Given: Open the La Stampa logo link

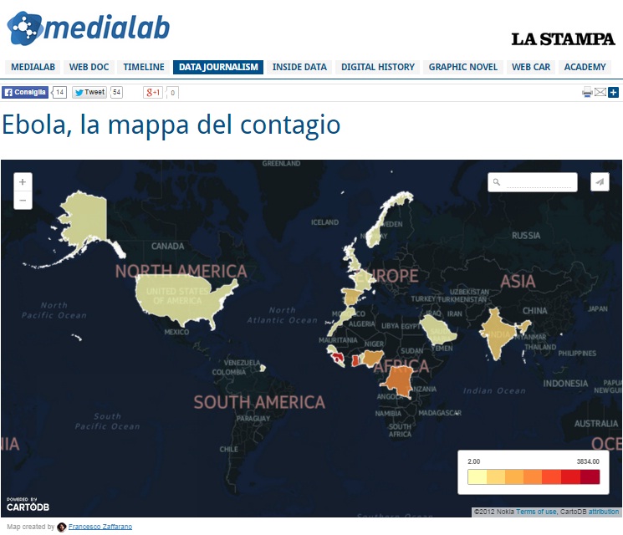Looking at the screenshot, I should click(x=563, y=39).
